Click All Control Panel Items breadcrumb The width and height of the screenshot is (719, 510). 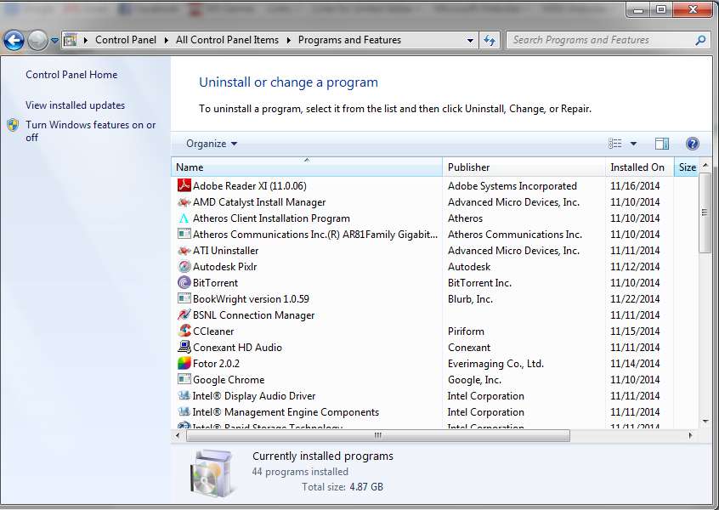tap(228, 40)
